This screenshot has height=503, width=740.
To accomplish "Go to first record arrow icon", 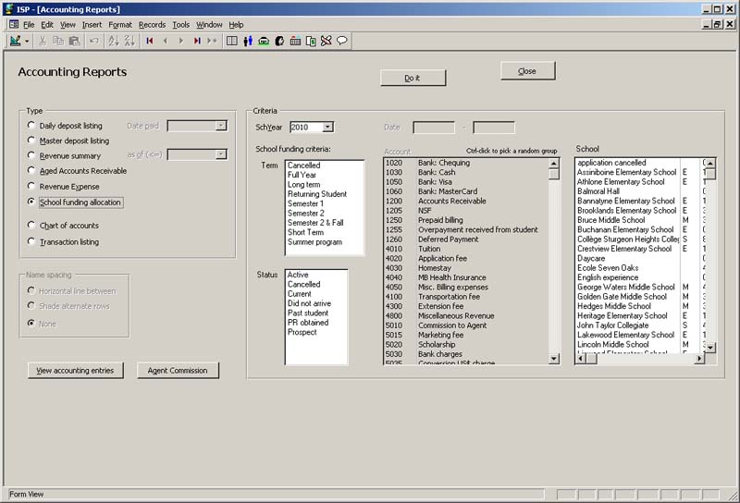I will [150, 41].
